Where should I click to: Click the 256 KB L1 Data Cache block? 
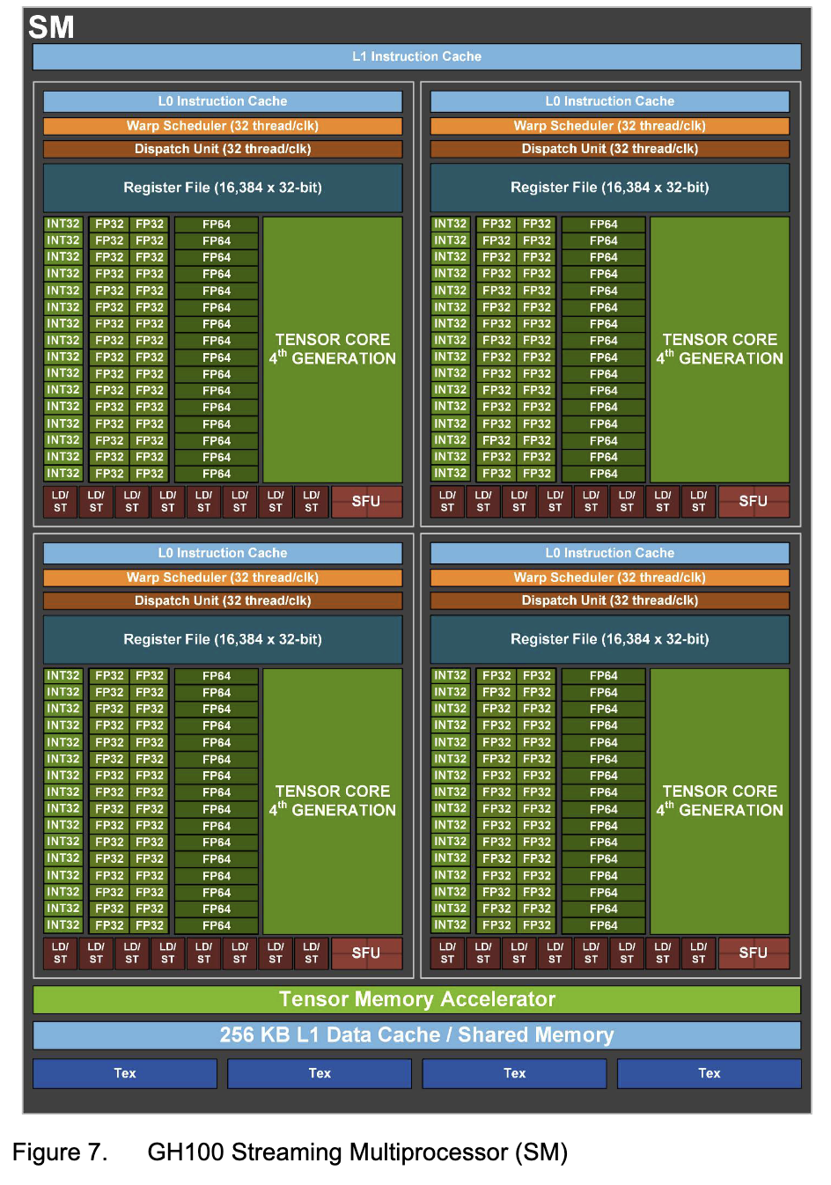pyautogui.click(x=416, y=1034)
